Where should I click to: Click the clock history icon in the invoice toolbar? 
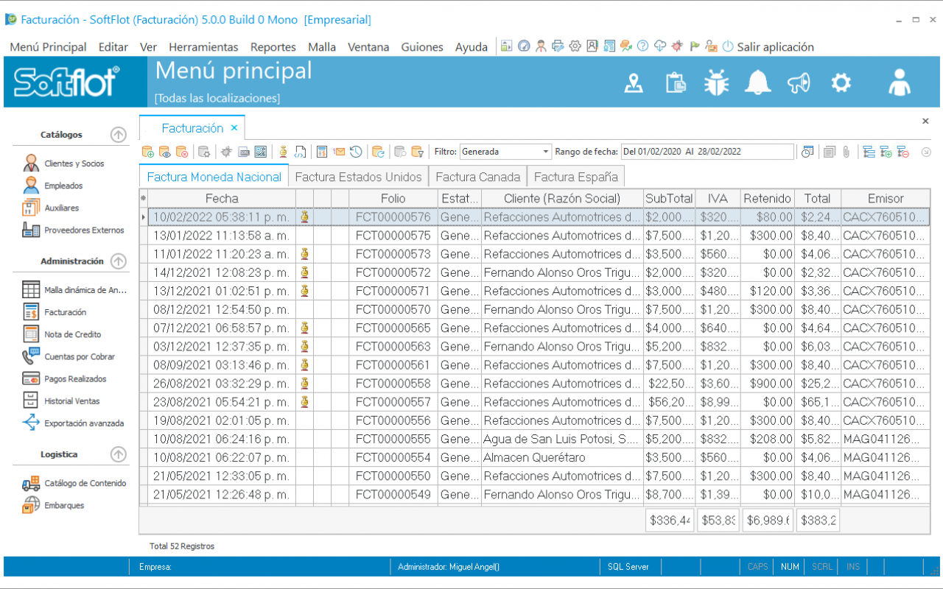356,152
